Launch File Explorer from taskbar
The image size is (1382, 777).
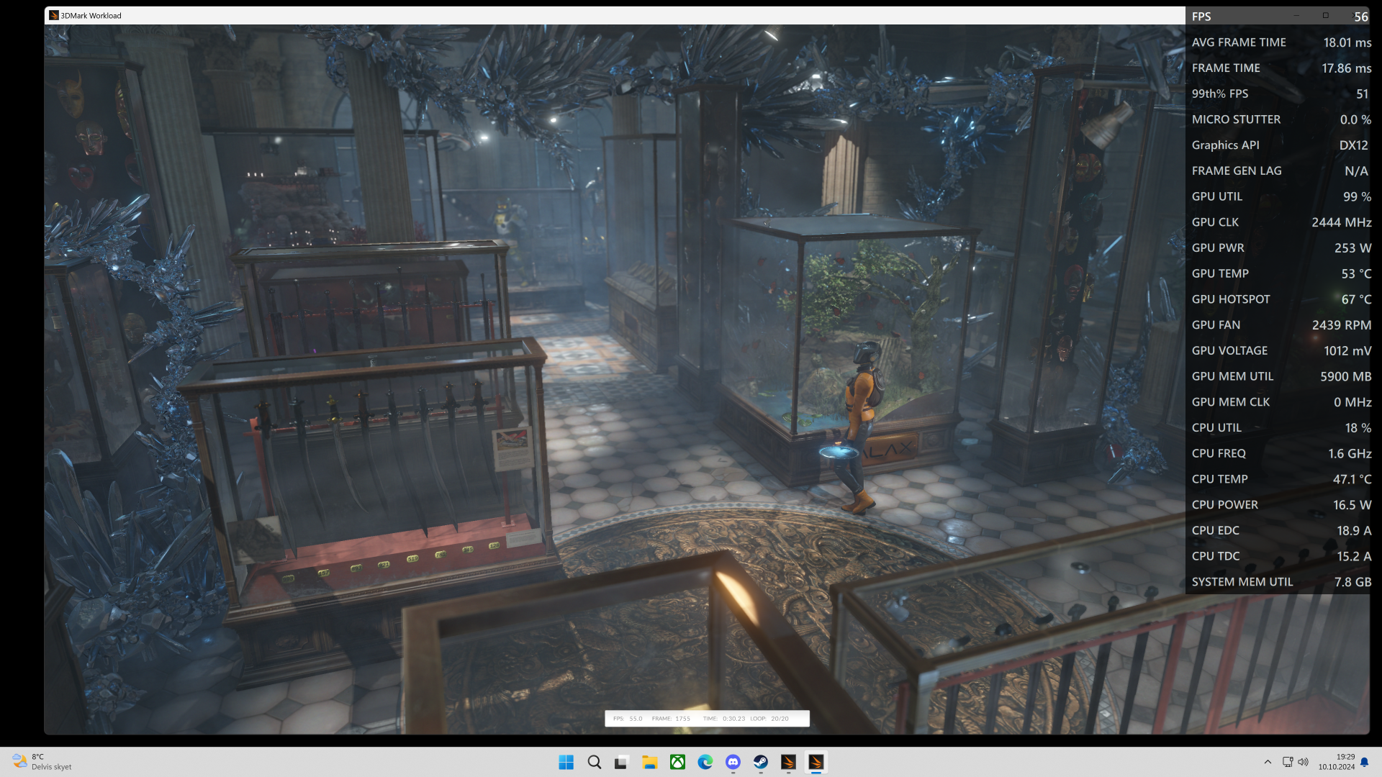point(649,762)
